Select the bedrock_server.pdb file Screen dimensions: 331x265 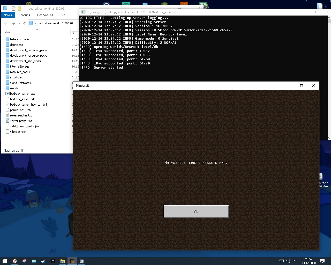(x=23, y=99)
